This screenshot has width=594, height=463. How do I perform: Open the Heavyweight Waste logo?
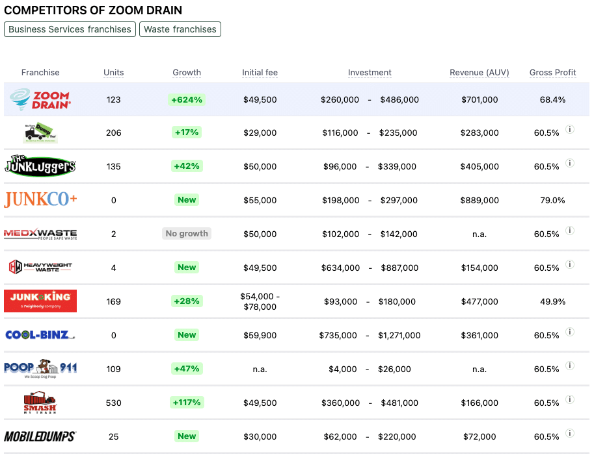click(x=40, y=268)
